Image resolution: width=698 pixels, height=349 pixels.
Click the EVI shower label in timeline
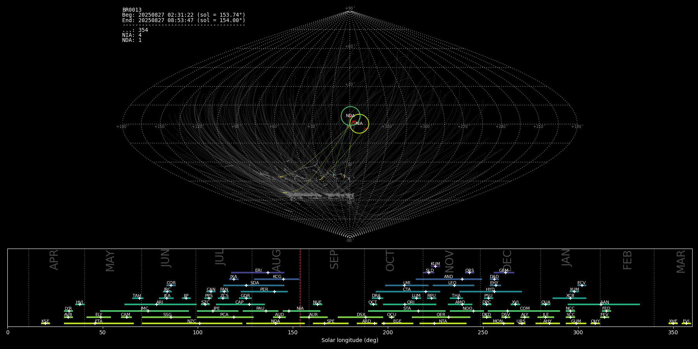[686, 321]
